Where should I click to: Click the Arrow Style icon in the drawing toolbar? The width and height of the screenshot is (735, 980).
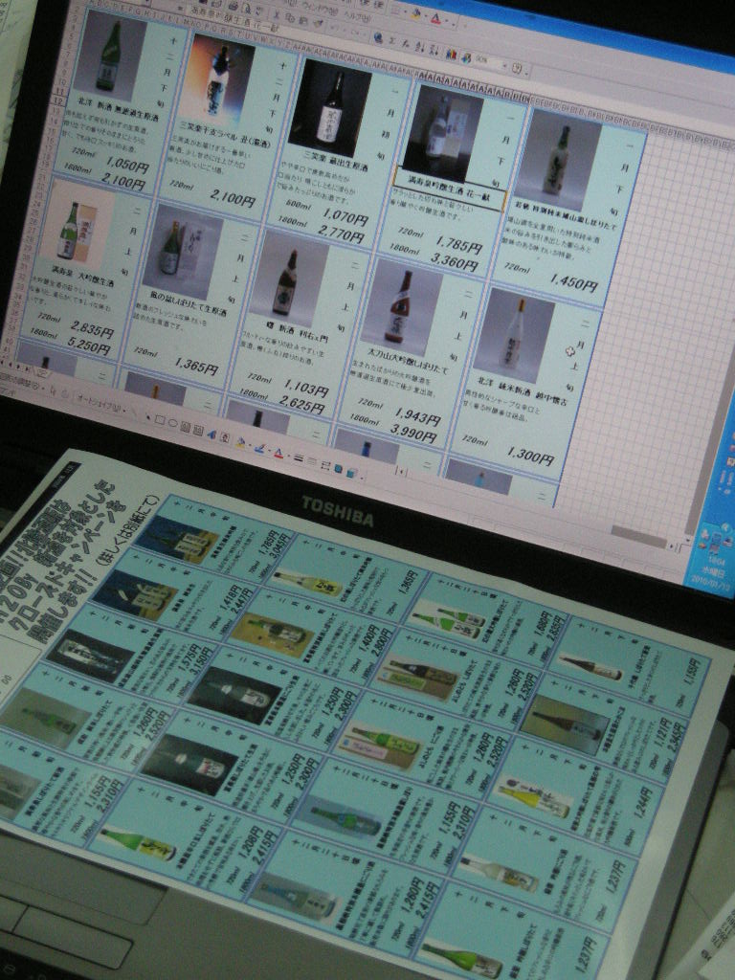tap(325, 464)
